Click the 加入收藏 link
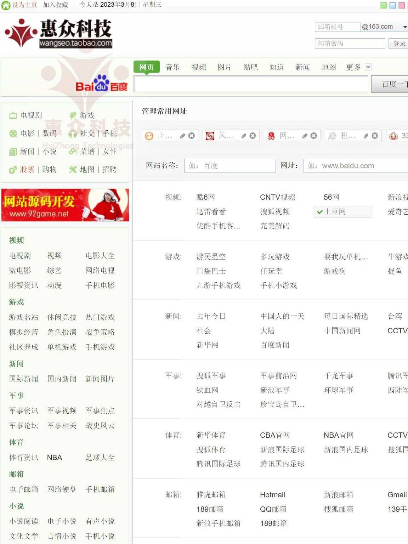The width and height of the screenshot is (408, 544). click(x=55, y=5)
